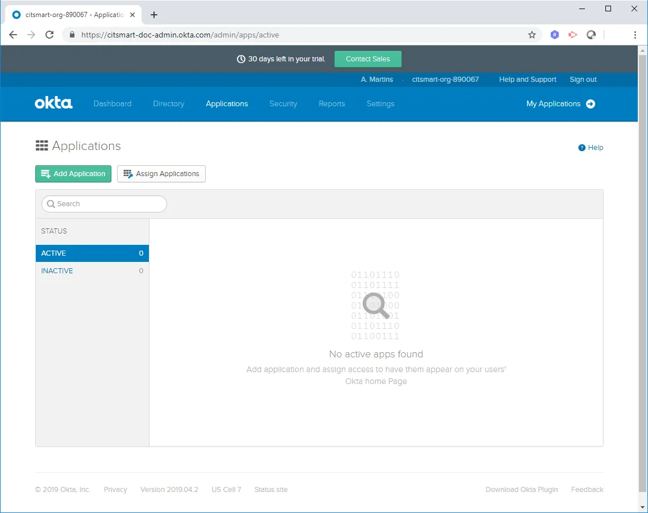Click the purple R extension icon
Screen dimensions: 648x513
click(x=555, y=35)
